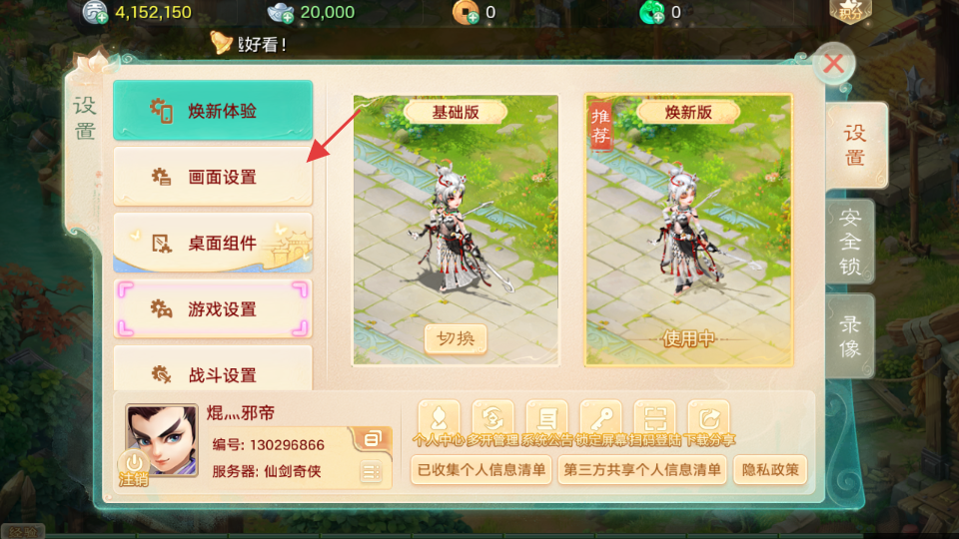Open the 游戏设置 menu item
Screen dimensions: 959x539
(213, 308)
